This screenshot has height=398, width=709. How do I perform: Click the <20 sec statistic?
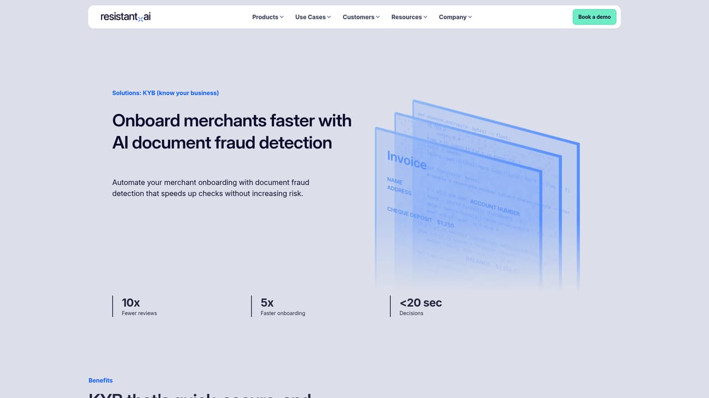tap(421, 302)
